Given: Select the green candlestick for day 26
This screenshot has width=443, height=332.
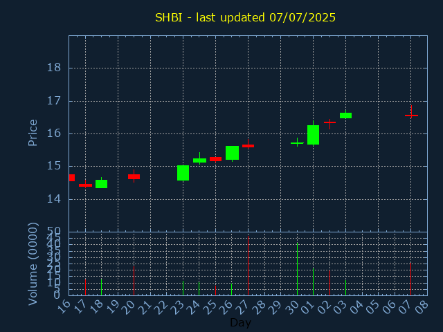Looking at the screenshot, I should (x=233, y=153).
